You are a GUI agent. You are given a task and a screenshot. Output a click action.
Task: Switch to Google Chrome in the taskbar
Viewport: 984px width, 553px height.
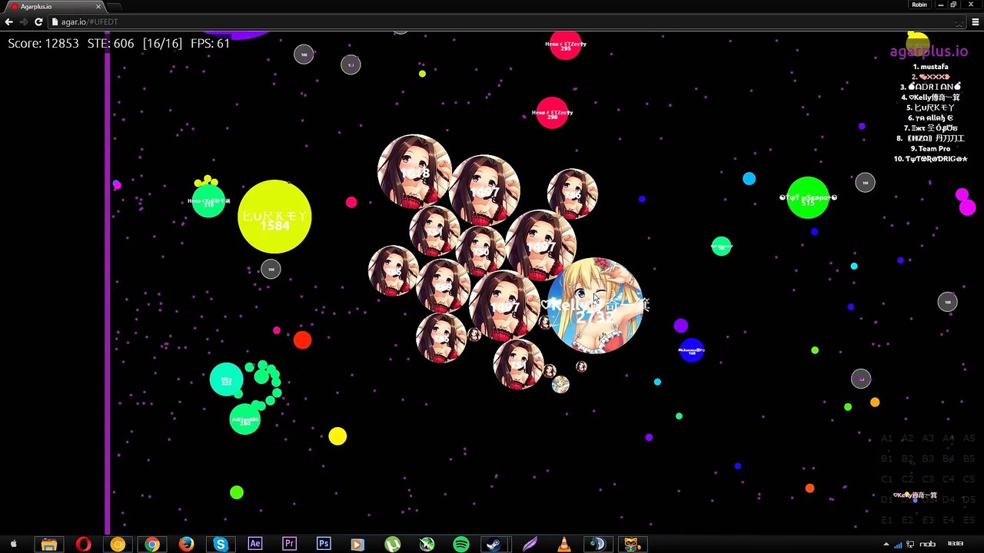[x=152, y=545]
